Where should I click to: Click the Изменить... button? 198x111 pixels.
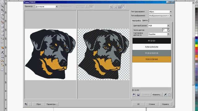[157, 95]
